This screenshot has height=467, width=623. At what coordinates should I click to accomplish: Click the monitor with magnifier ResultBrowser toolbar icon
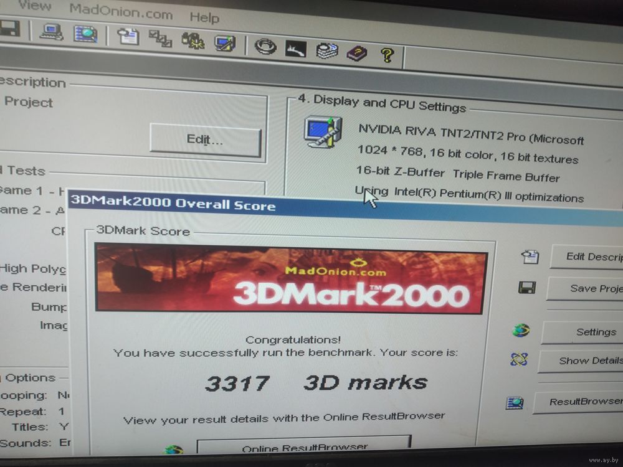tap(85, 34)
